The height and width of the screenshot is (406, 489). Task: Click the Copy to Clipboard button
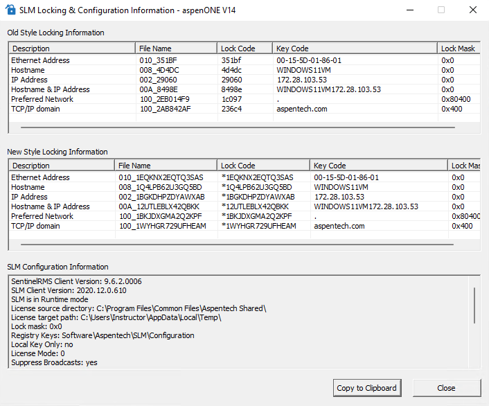click(x=366, y=388)
